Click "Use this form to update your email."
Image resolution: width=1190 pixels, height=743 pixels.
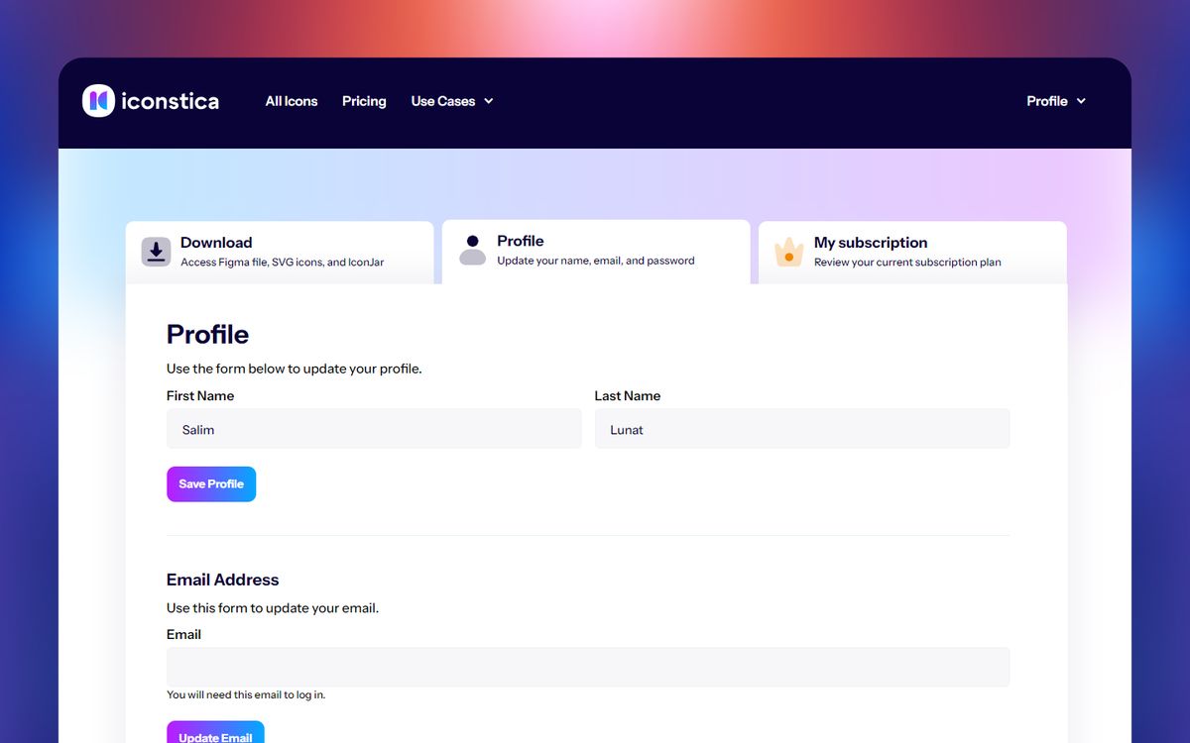[273, 608]
